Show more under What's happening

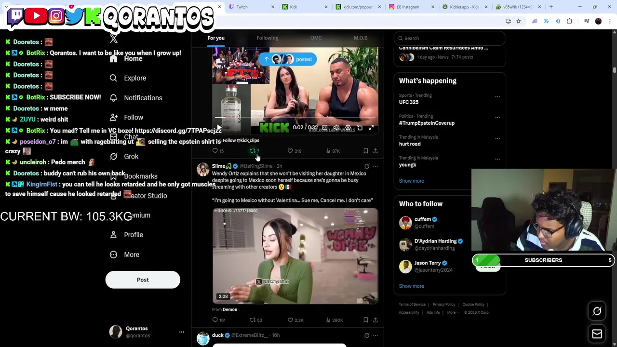[411, 181]
